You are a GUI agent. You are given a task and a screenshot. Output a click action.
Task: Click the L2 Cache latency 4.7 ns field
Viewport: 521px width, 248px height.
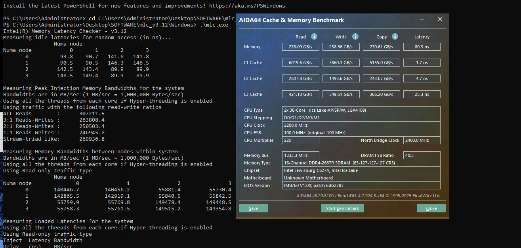point(422,78)
